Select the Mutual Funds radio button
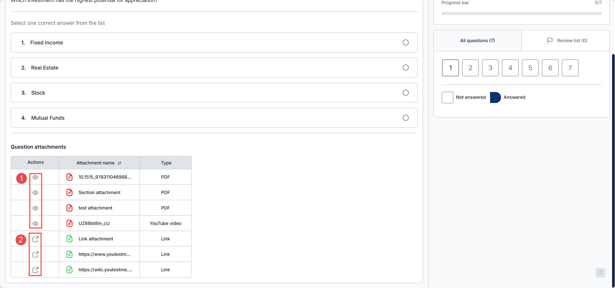The width and height of the screenshot is (615, 288). click(405, 118)
